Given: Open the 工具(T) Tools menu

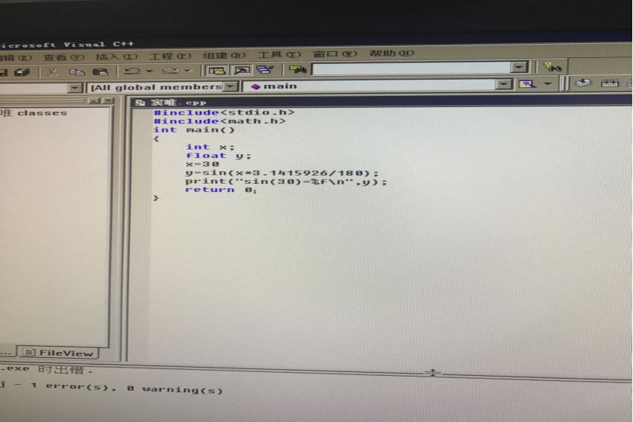Looking at the screenshot, I should 280,54.
